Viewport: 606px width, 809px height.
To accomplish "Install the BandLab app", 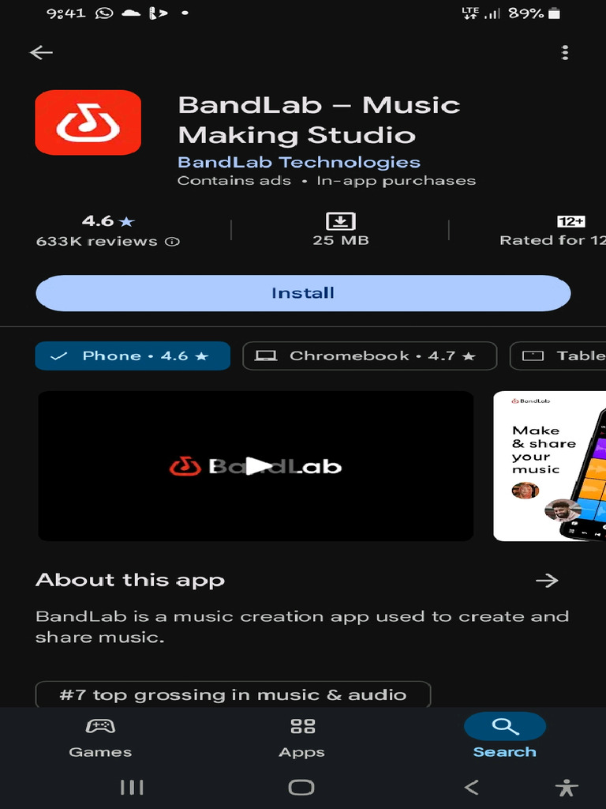I will click(x=303, y=293).
